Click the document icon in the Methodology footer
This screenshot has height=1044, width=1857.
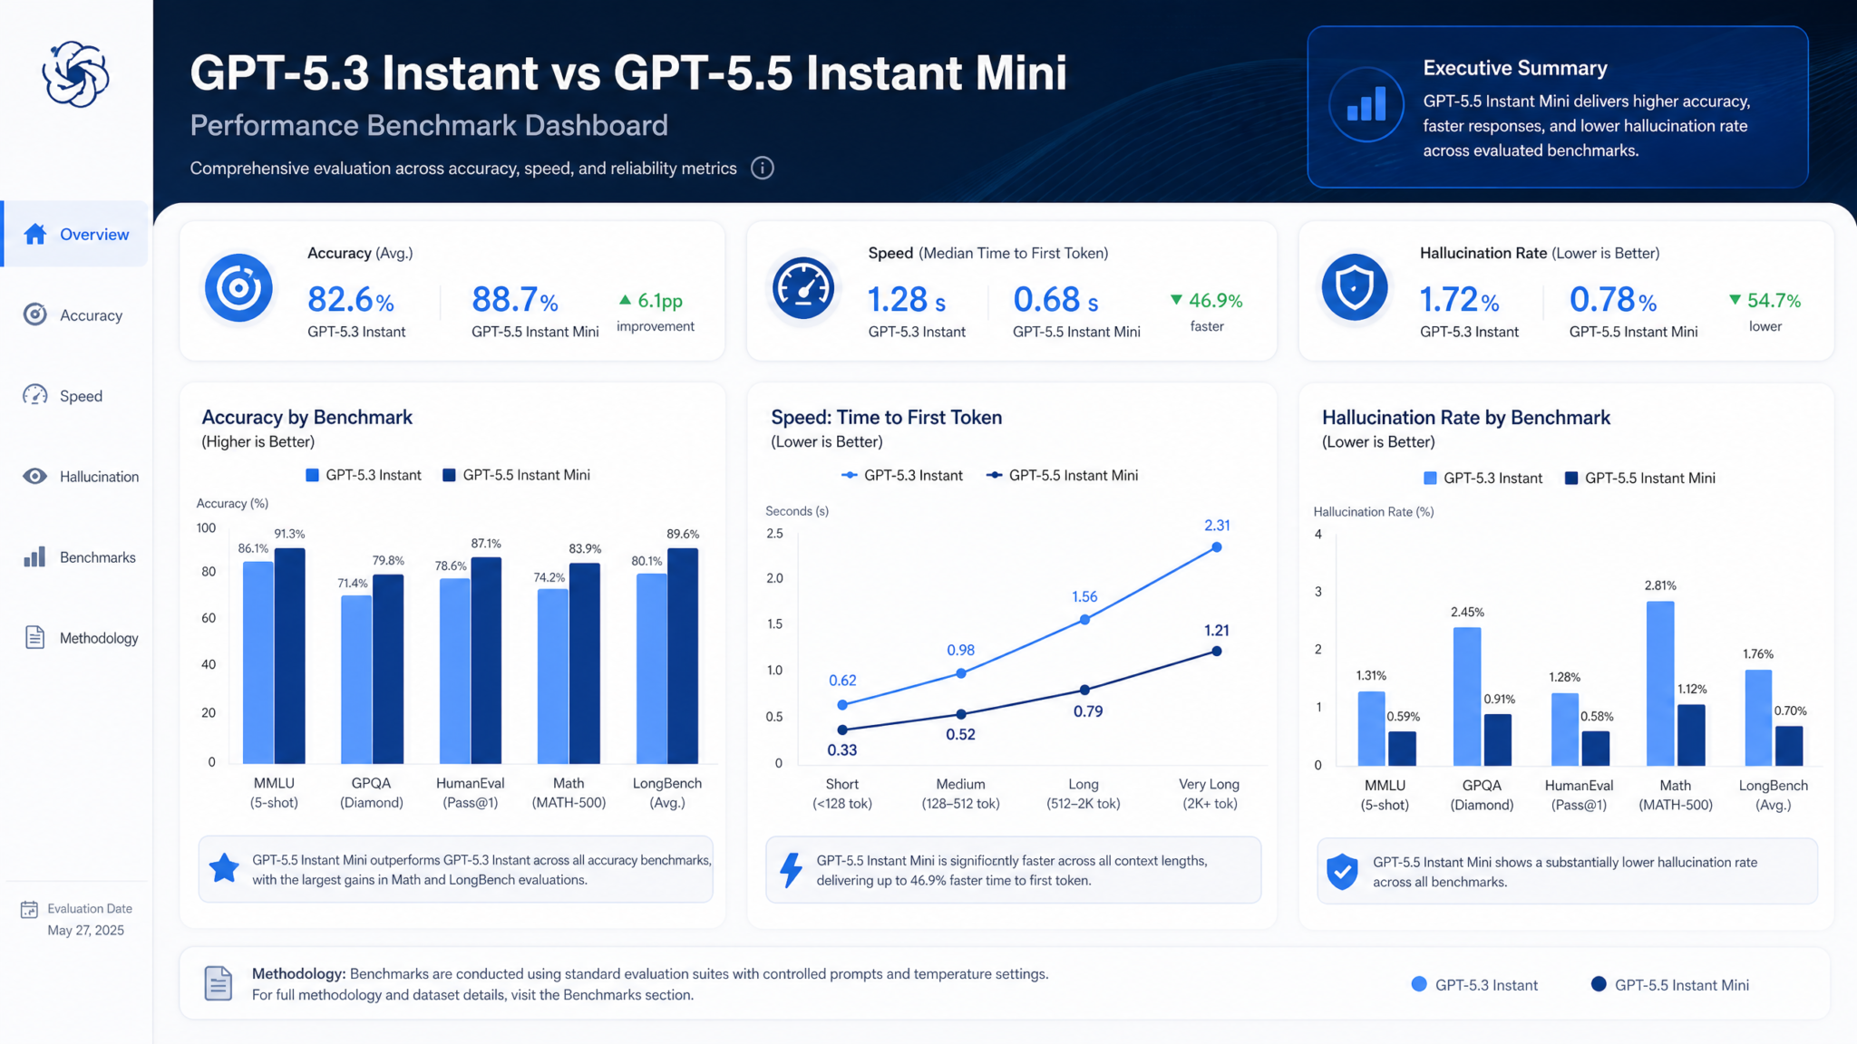click(218, 983)
